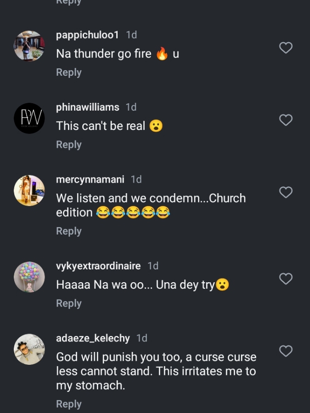Like mercynnamani's Church edition comment
The height and width of the screenshot is (413, 310).
pos(286,192)
